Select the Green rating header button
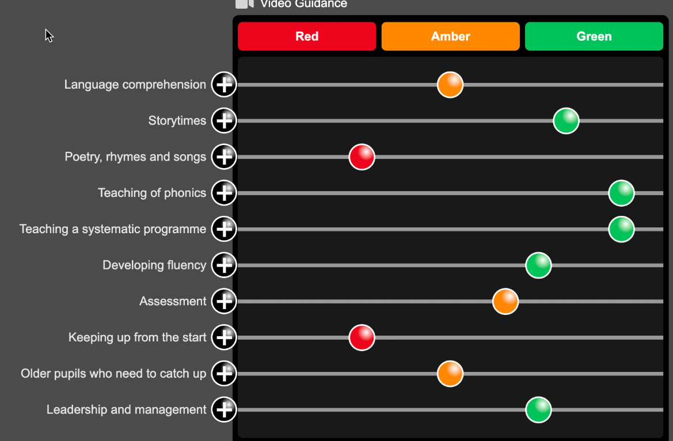Image resolution: width=673 pixels, height=441 pixels. point(594,36)
